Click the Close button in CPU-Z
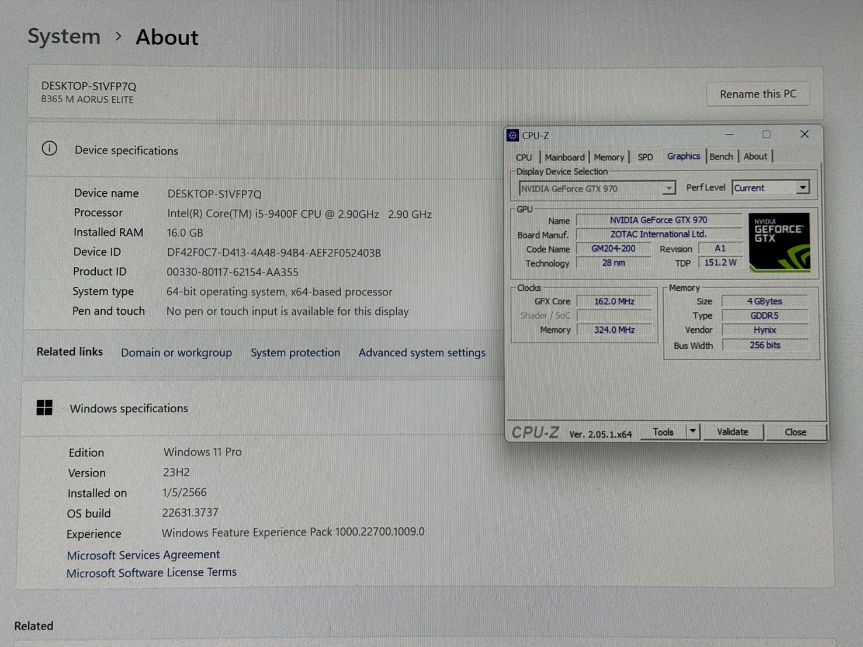Image resolution: width=863 pixels, height=647 pixels. 795,432
